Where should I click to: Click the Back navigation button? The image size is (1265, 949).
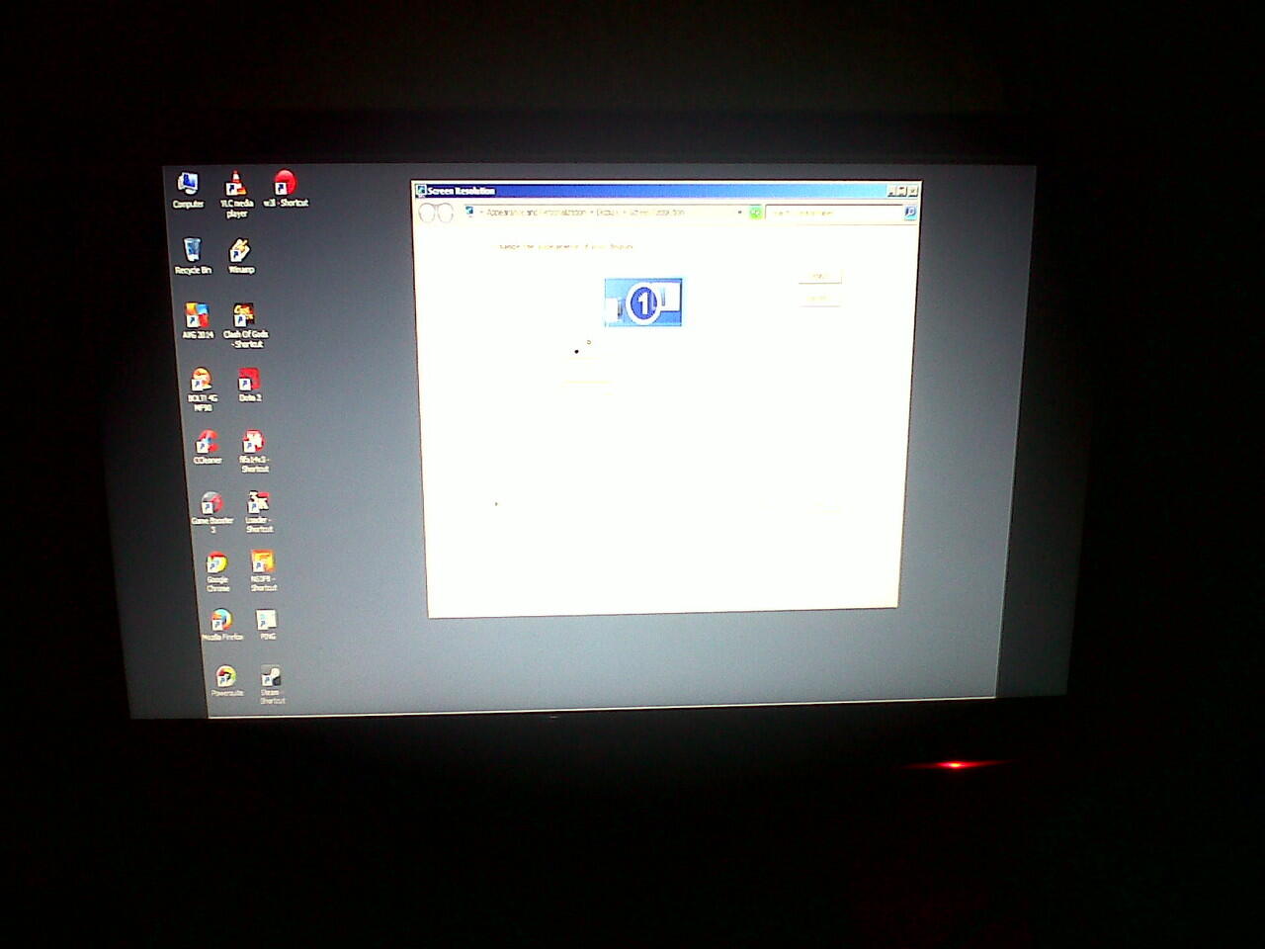point(427,213)
